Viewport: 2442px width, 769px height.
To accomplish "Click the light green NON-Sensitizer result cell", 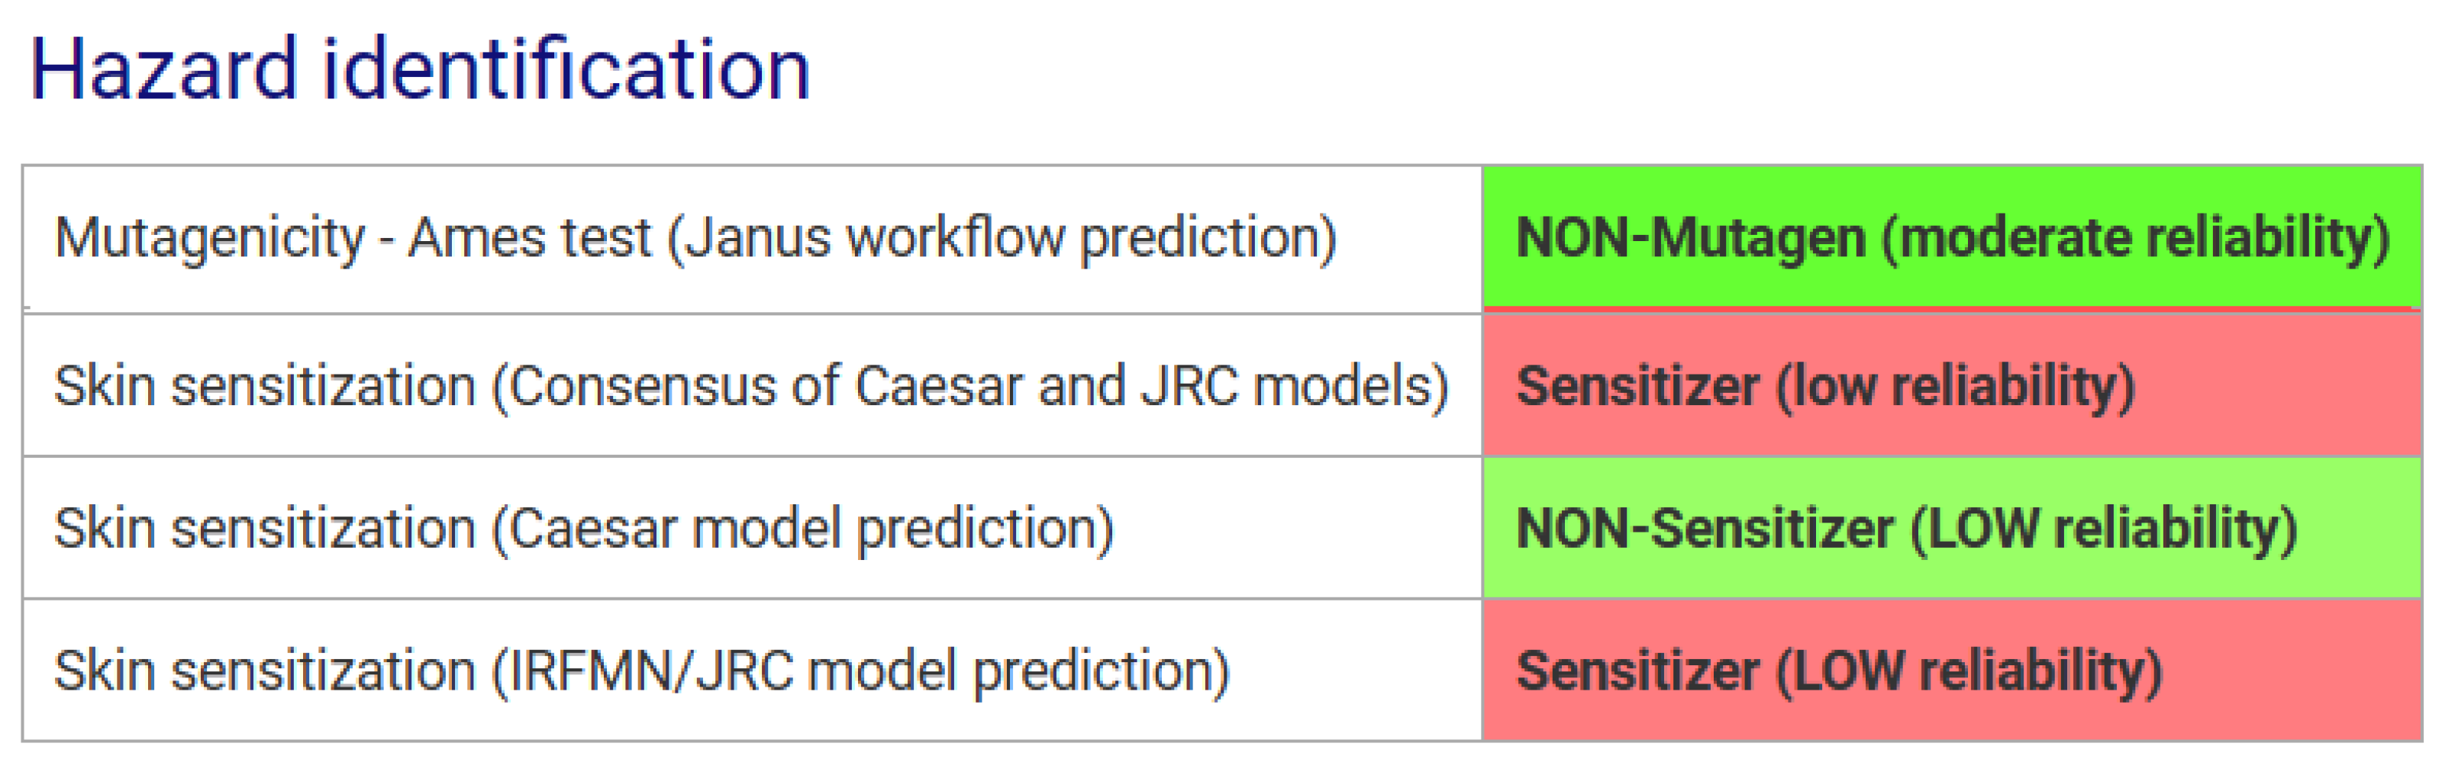I will point(1951,527).
